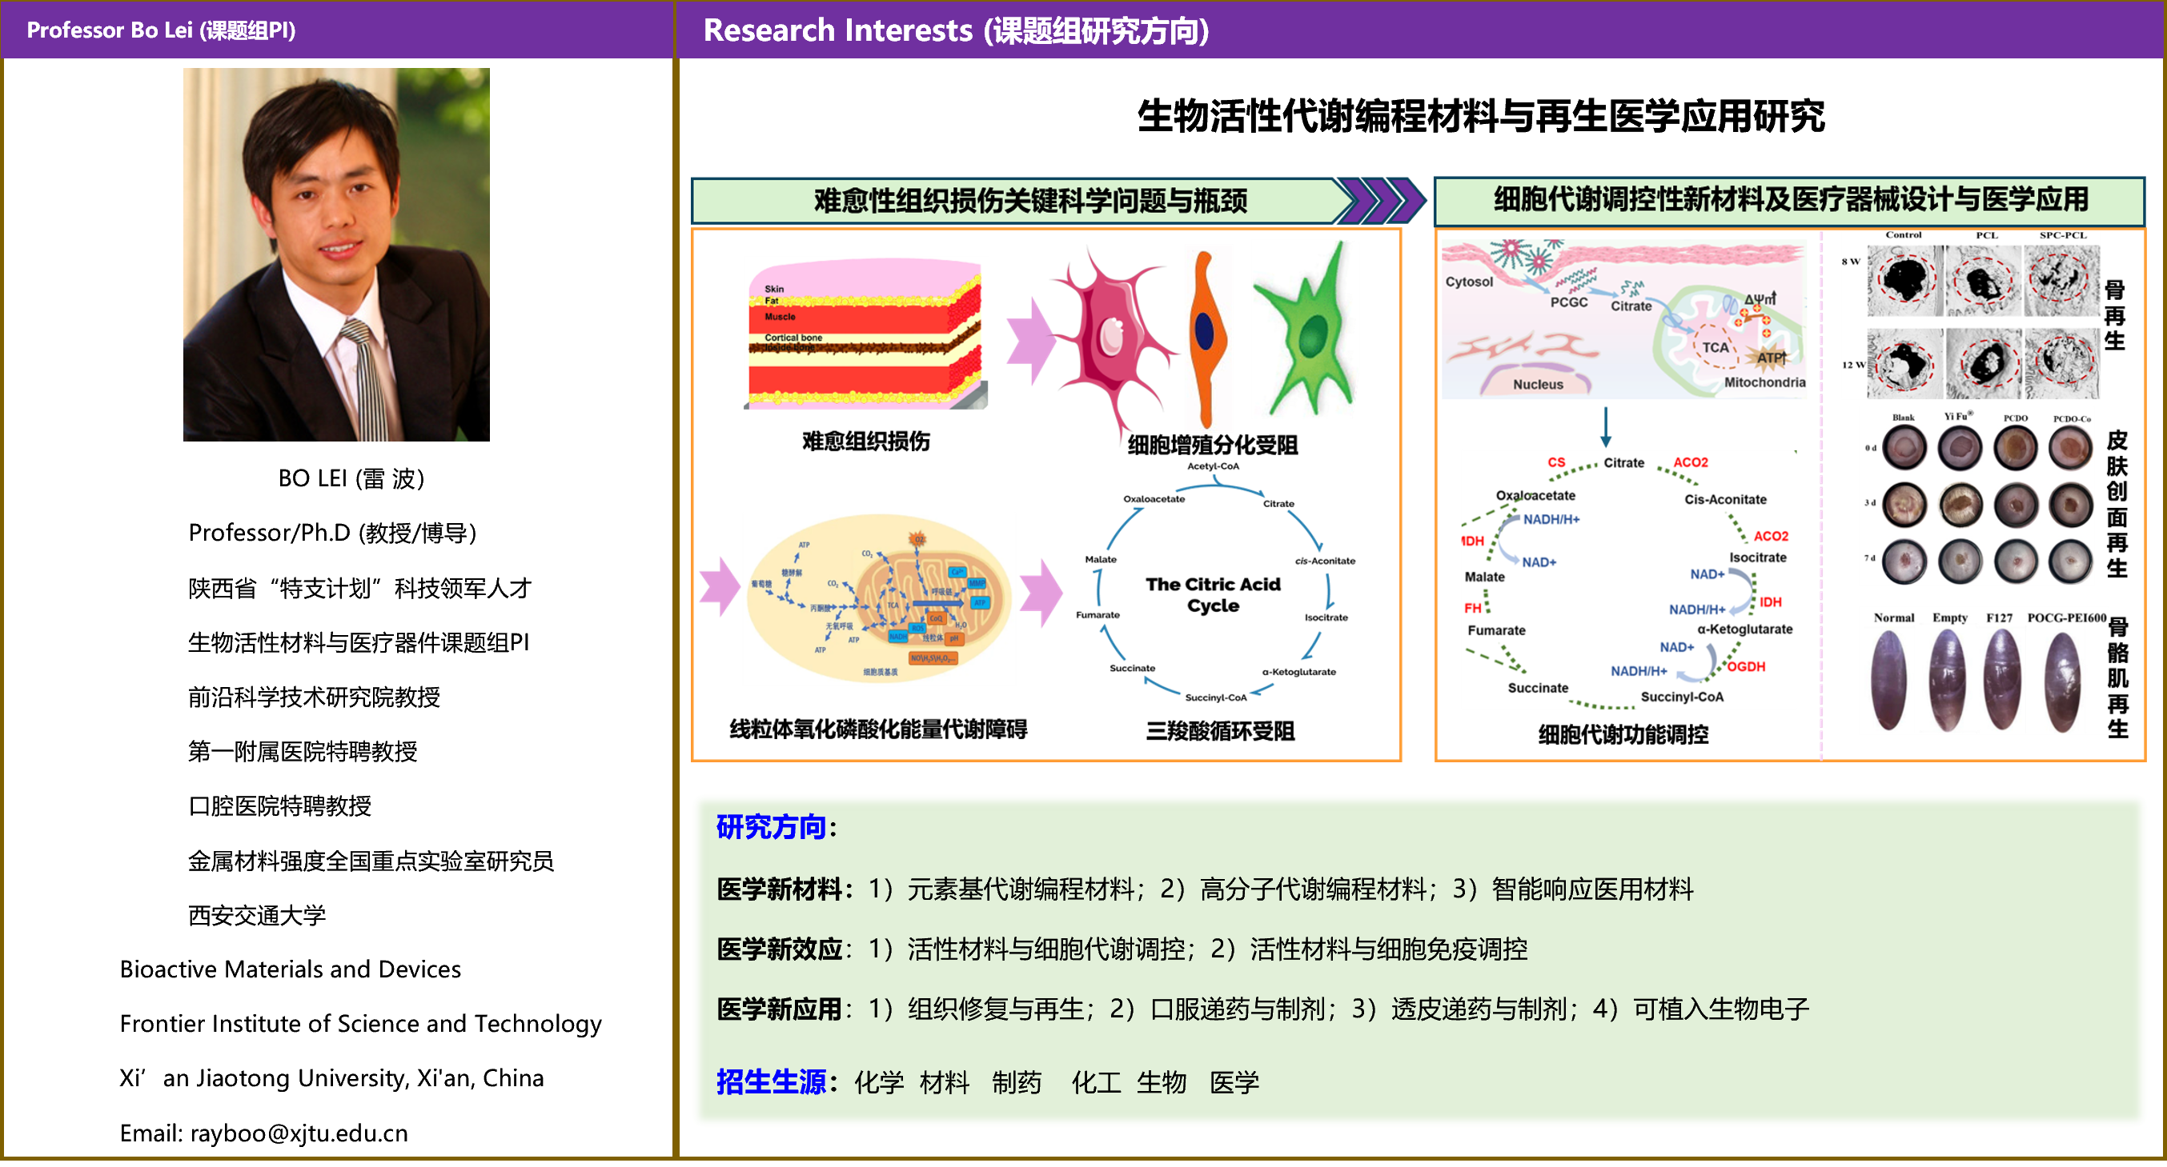Click the label 线粒体氧化磷酸化能量代谢障碍
Image resolution: width=2167 pixels, height=1167 pixels.
(878, 729)
